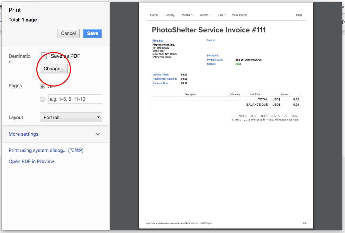Click the PhotoShelter Service Invoice #111 heading
The width and height of the screenshot is (345, 233).
[x=209, y=30]
